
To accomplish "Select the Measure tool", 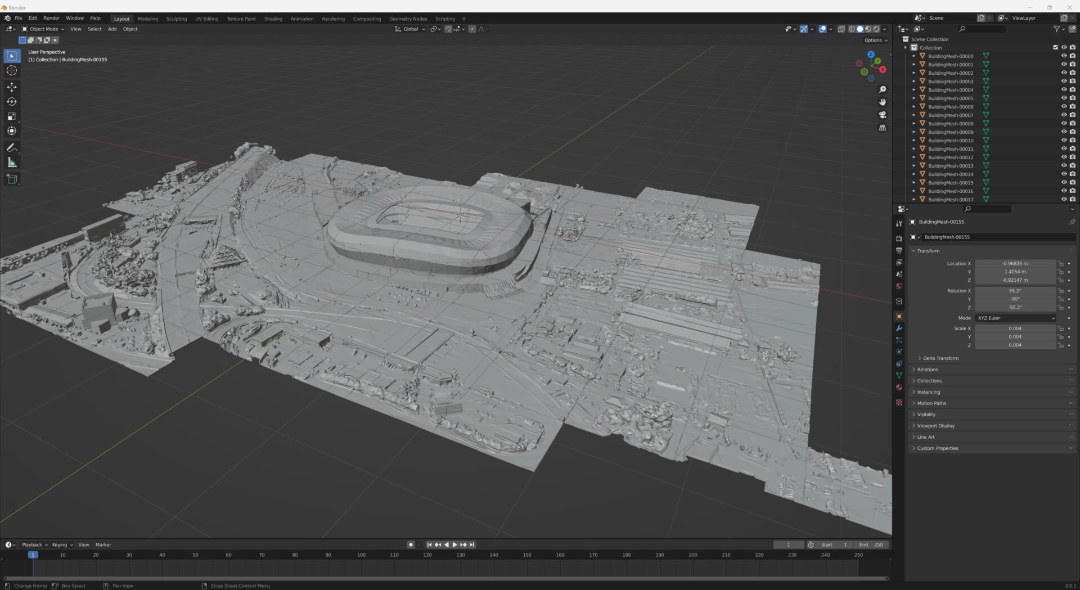I will pos(11,162).
